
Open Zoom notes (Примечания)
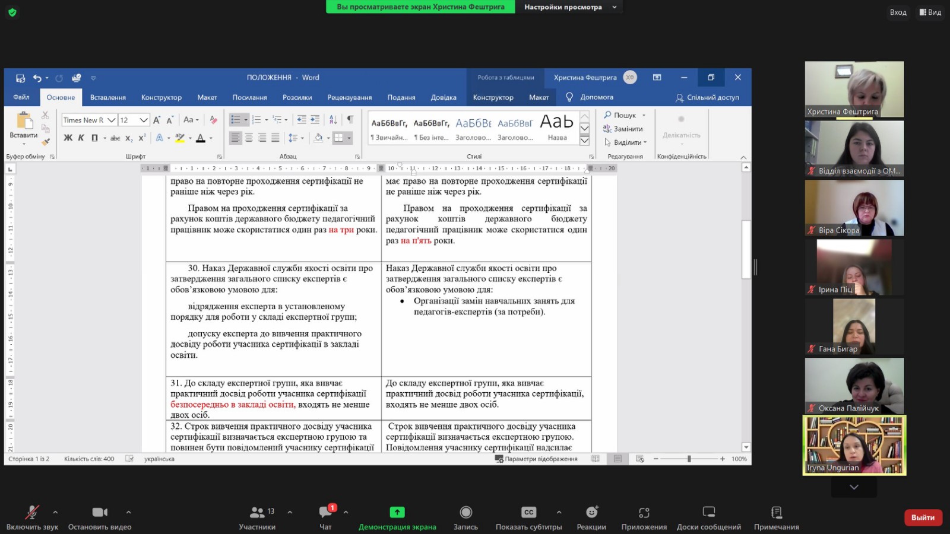click(x=777, y=517)
